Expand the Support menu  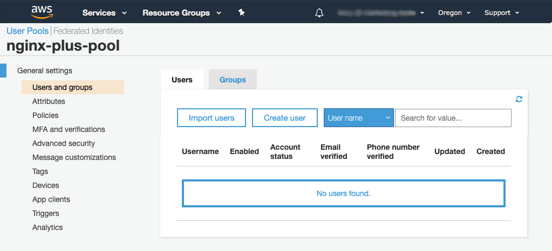[x=502, y=13]
